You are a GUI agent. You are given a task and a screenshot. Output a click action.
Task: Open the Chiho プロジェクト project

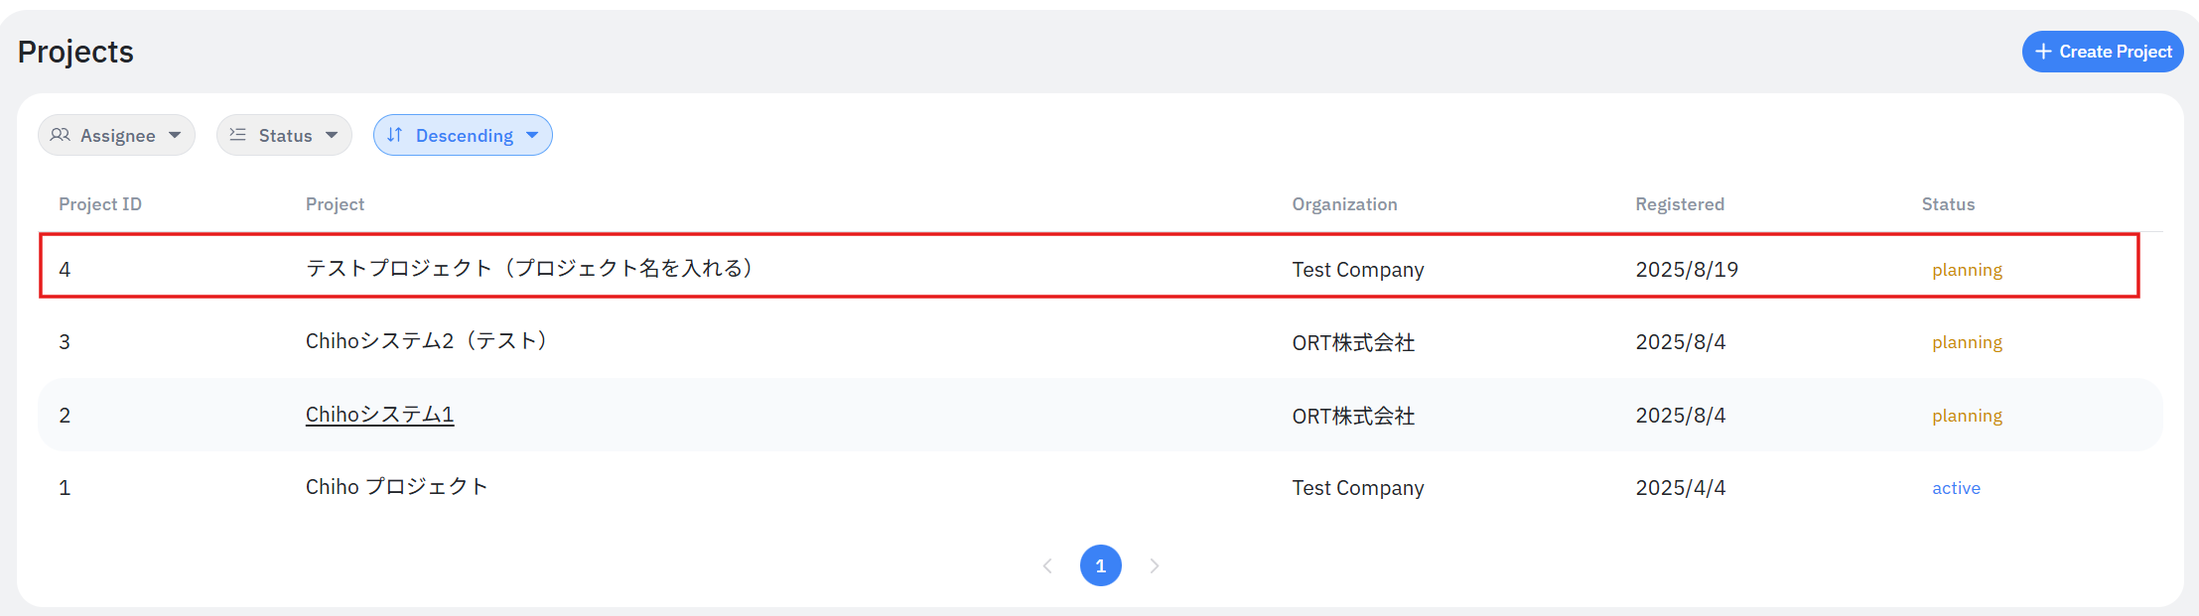[x=396, y=487]
